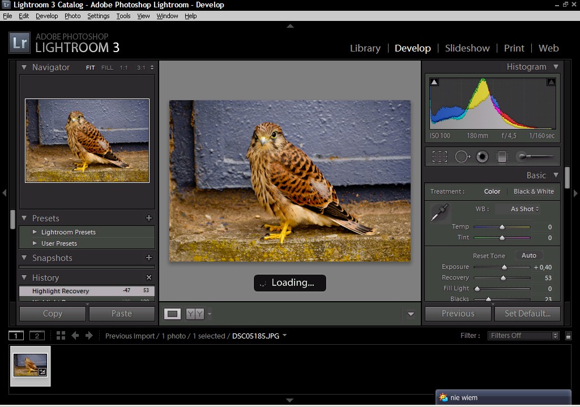Open the Tools menu
580x407 pixels.
tap(123, 16)
